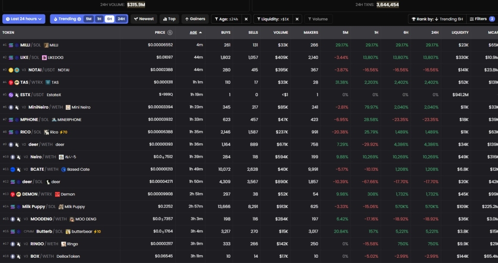Open the BOX / WETH pair row
Viewport: 498px width, 263px height.
pyautogui.click(x=249, y=256)
